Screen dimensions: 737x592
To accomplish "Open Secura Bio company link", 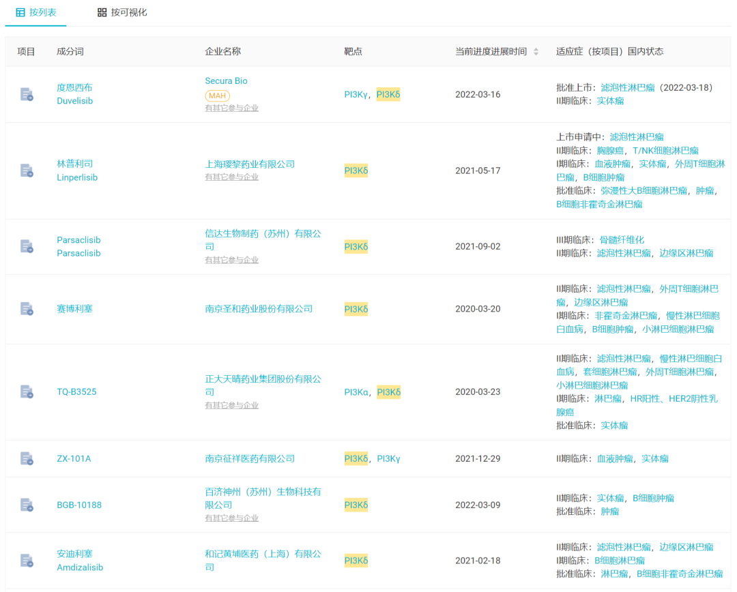I will (x=226, y=80).
